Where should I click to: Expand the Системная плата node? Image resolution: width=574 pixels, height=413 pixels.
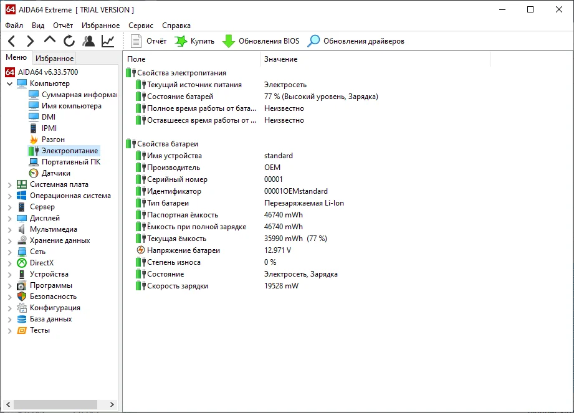(x=9, y=185)
